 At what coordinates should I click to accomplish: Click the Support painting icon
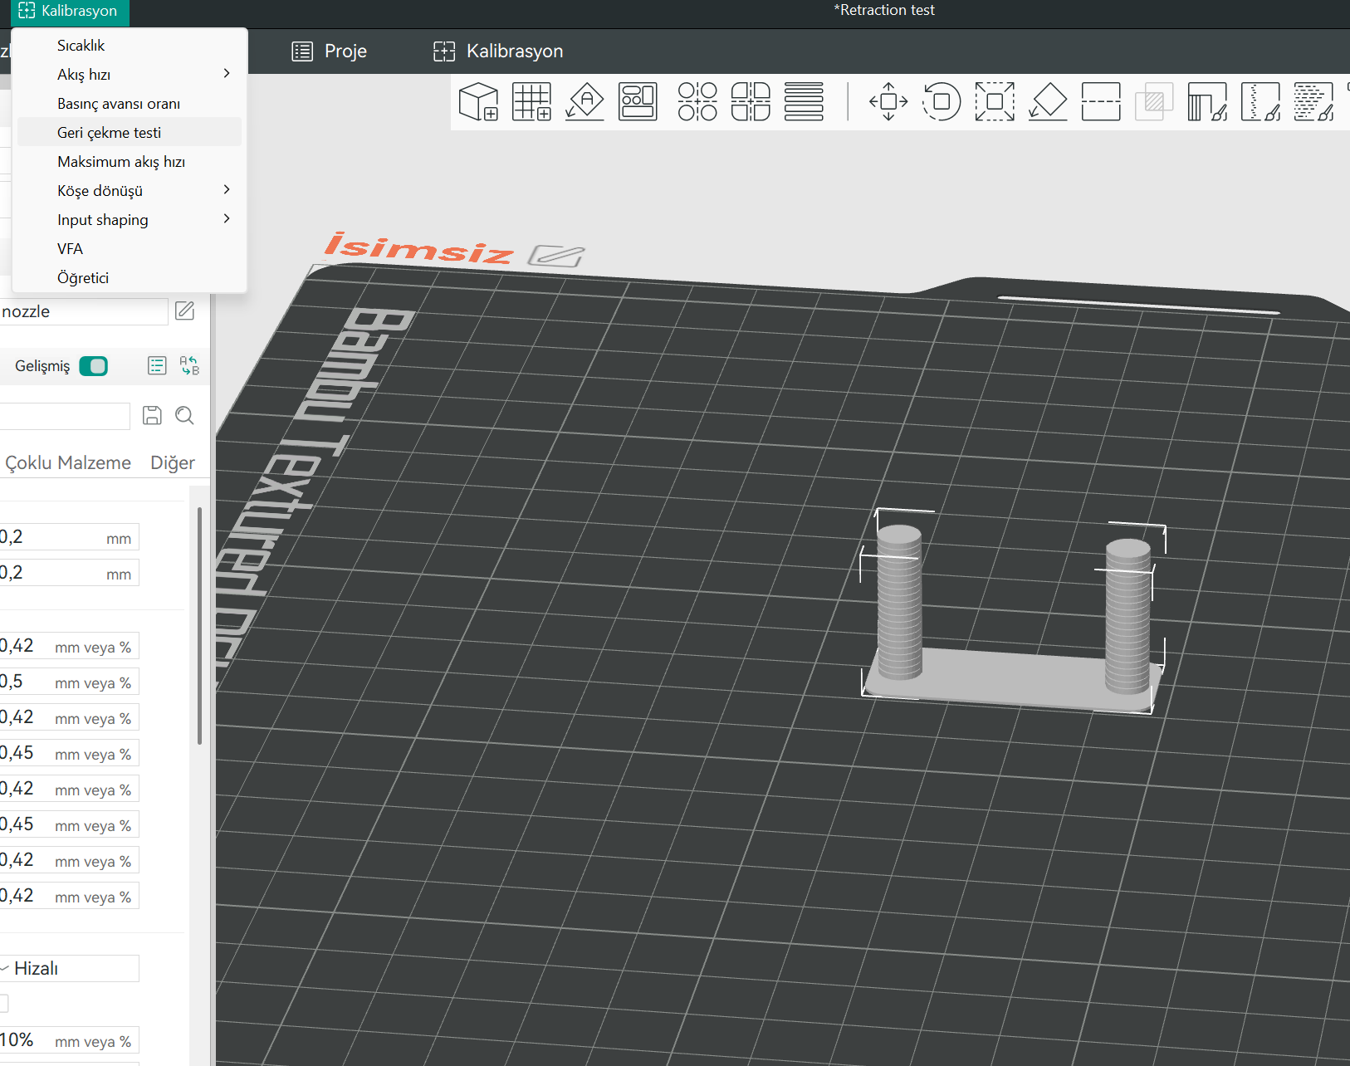pyautogui.click(x=1207, y=102)
